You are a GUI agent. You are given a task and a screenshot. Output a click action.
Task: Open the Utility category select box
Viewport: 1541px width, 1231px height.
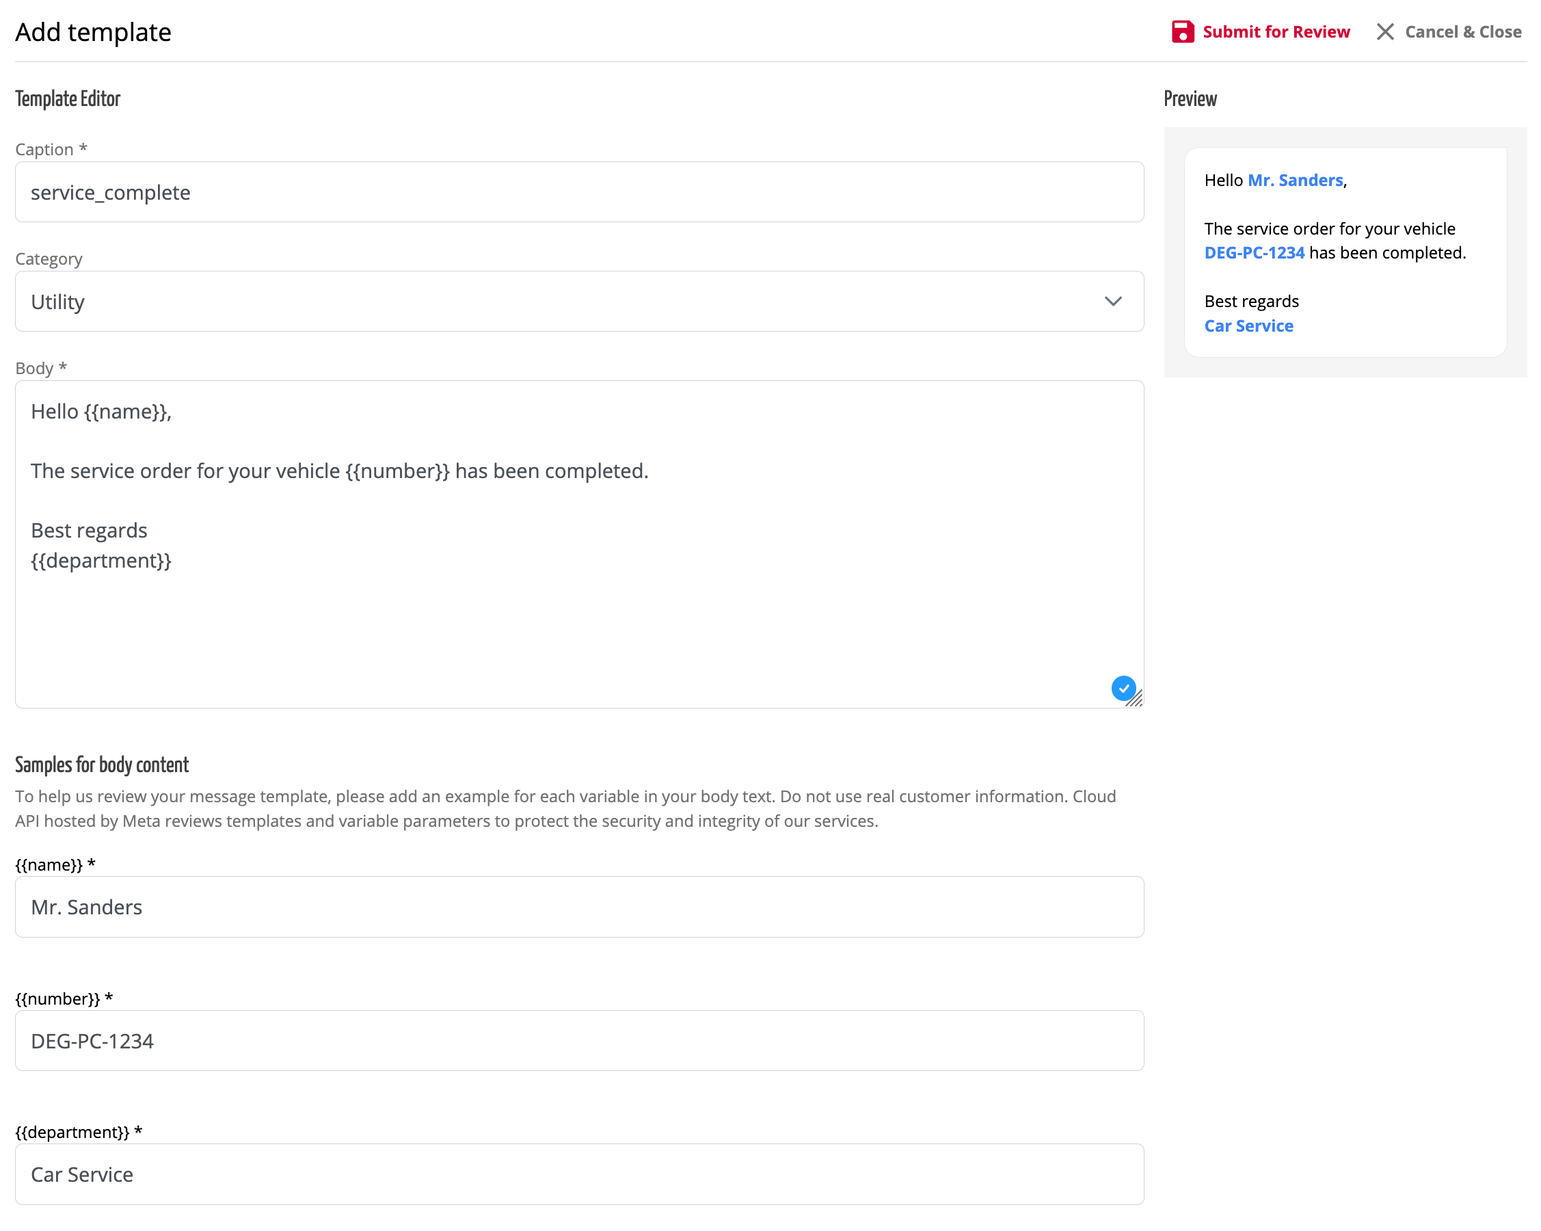coord(557,301)
